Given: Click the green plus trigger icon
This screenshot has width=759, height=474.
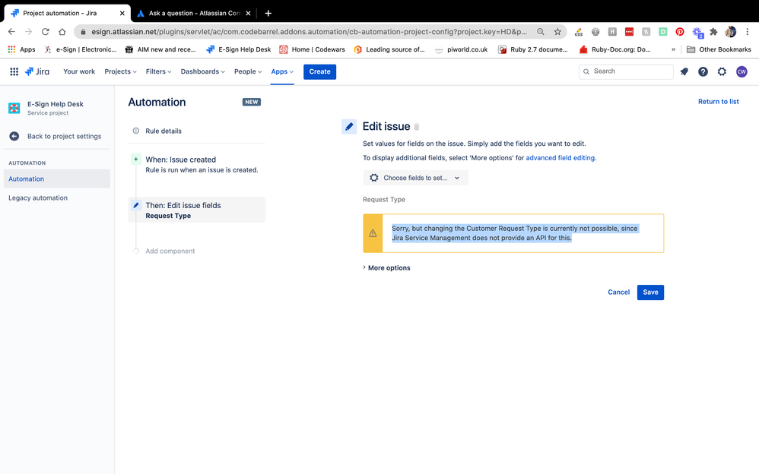Looking at the screenshot, I should pyautogui.click(x=136, y=159).
